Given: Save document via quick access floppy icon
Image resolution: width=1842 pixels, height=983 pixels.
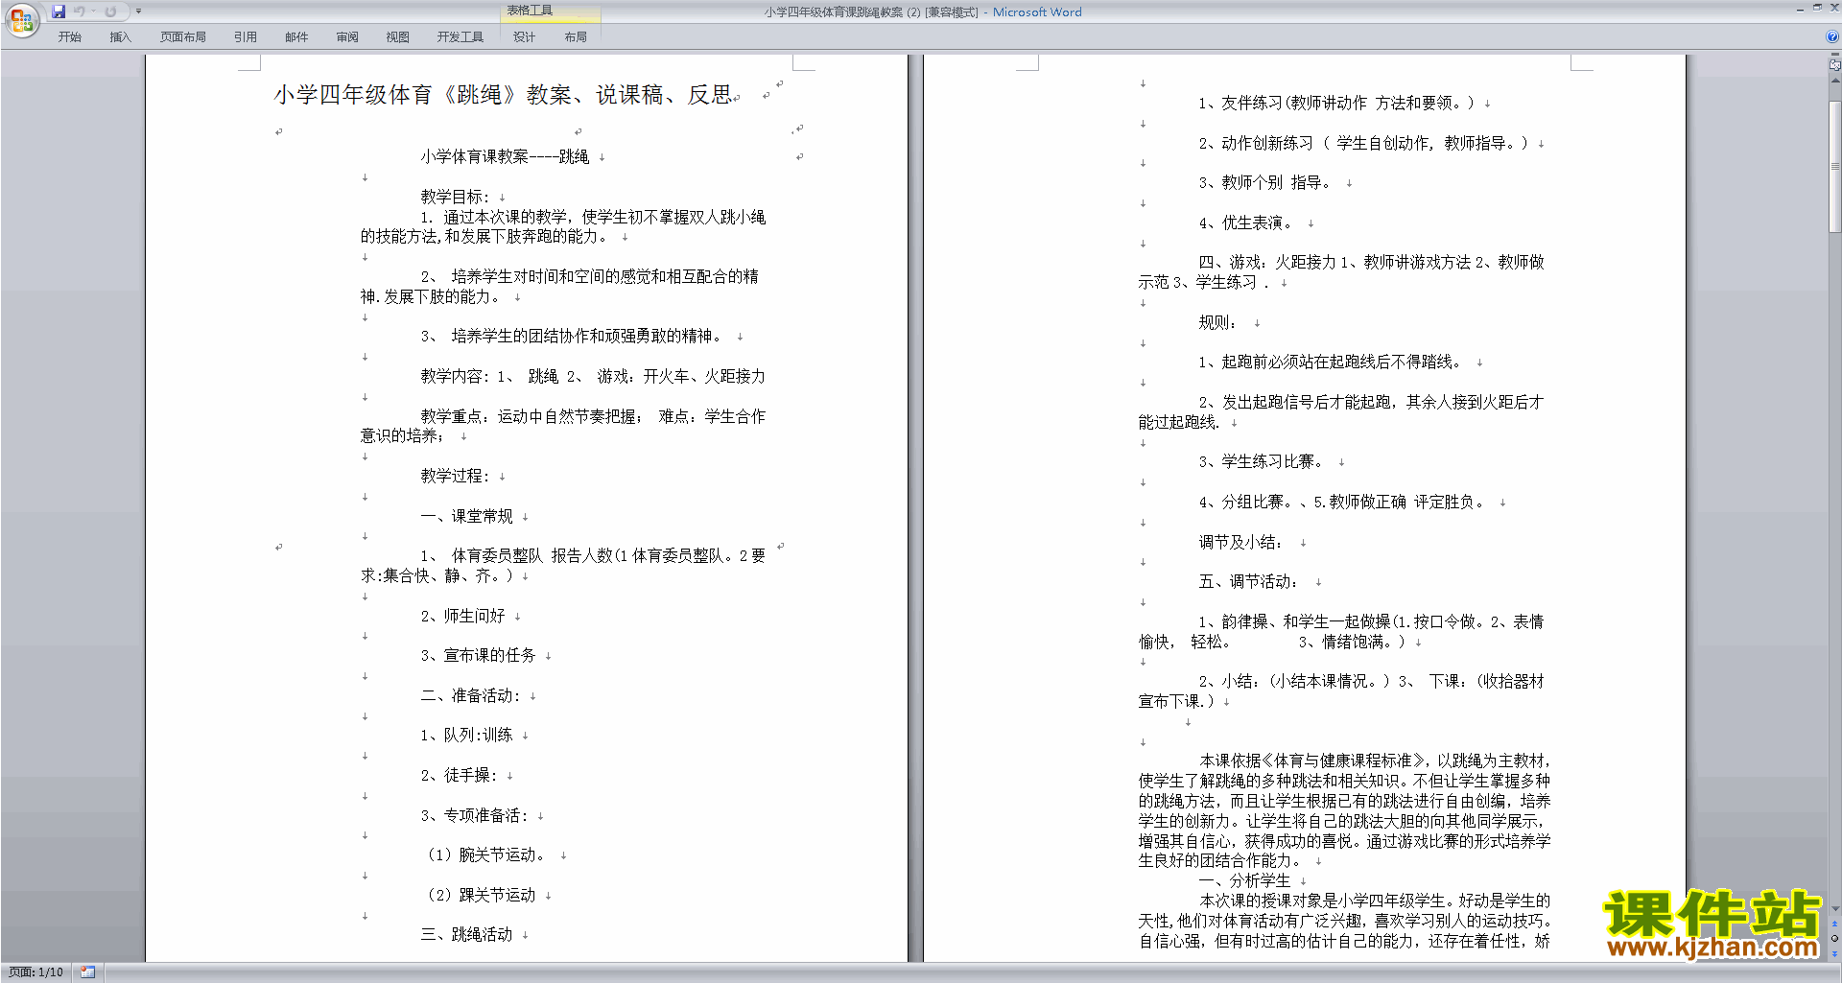Looking at the screenshot, I should coord(59,12).
